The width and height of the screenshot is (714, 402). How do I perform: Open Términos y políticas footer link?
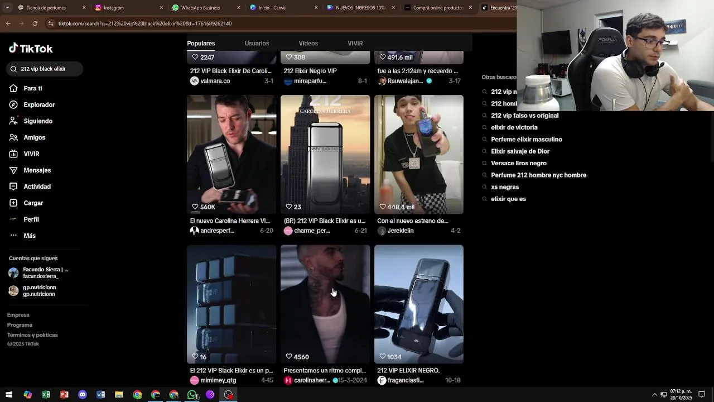click(x=32, y=335)
